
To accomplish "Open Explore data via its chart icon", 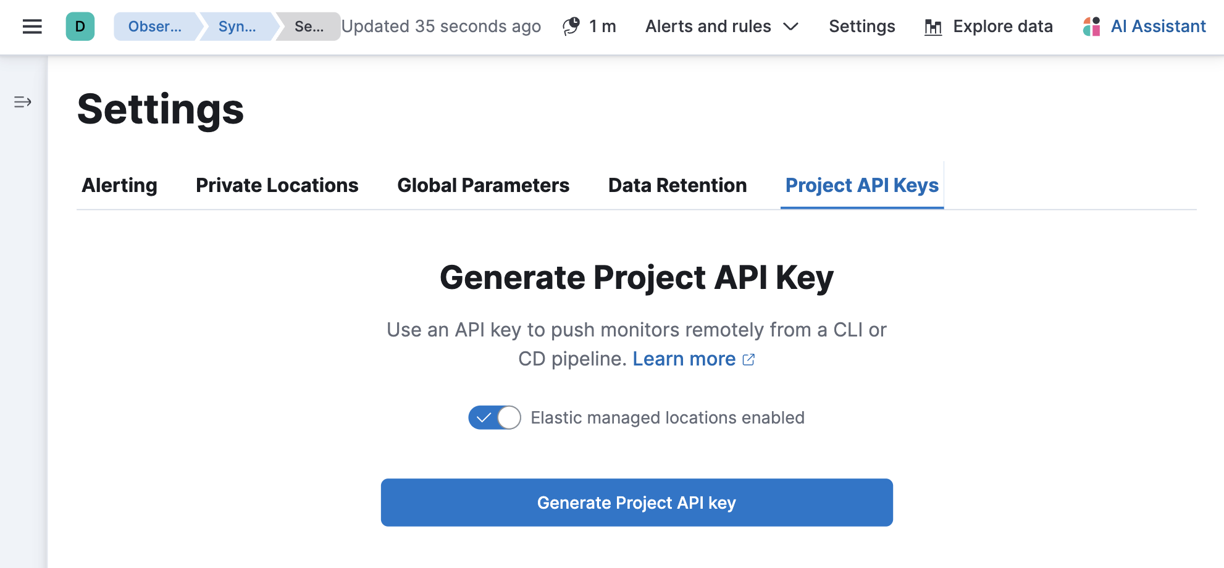I will click(x=933, y=27).
